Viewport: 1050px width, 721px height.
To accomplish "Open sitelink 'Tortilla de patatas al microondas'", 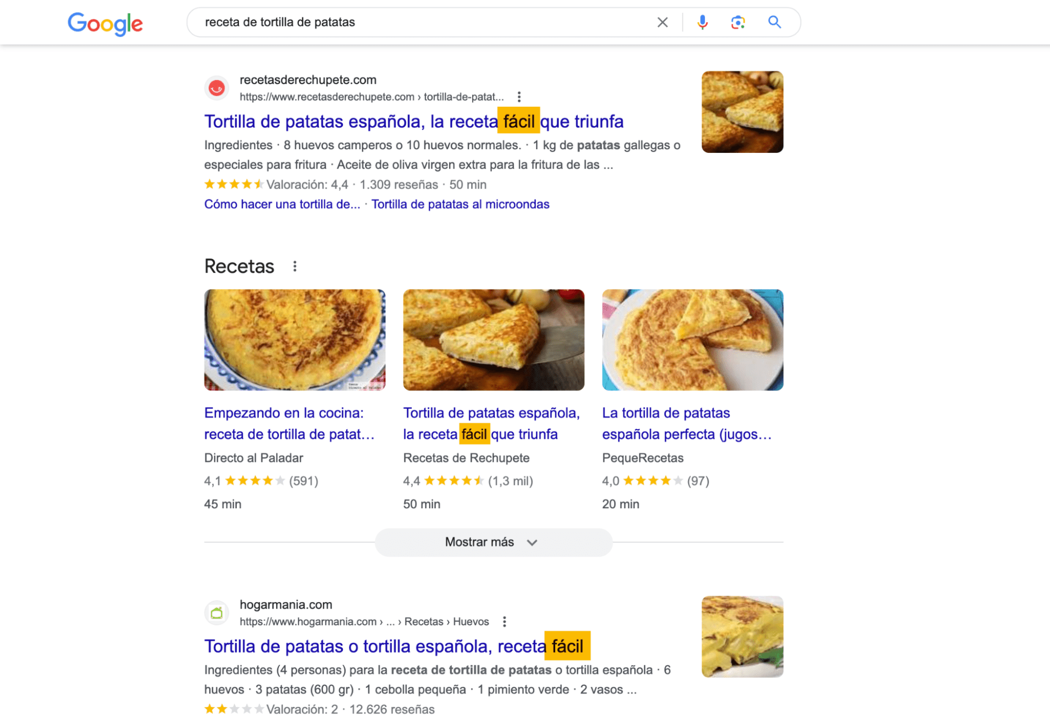I will 460,204.
